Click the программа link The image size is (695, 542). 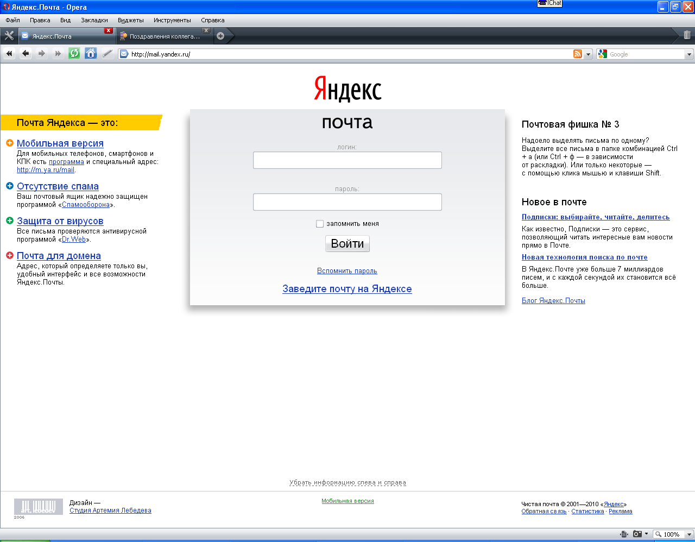point(66,162)
